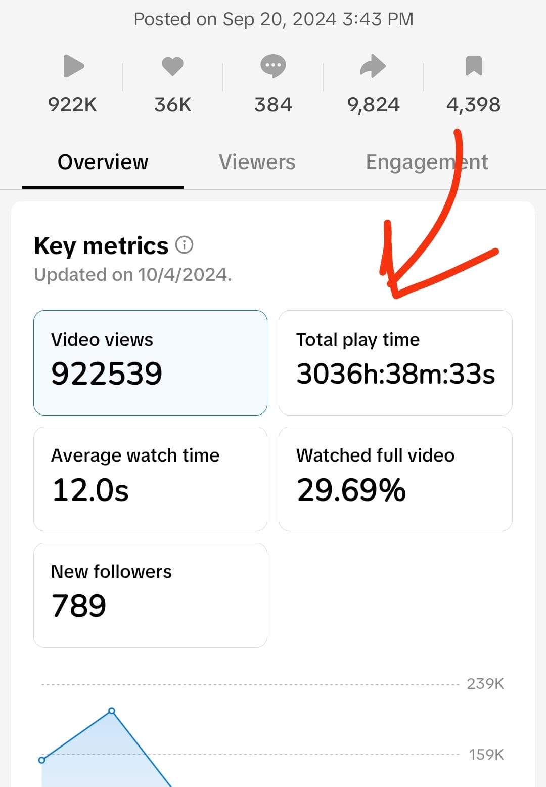This screenshot has width=546, height=787.
Task: Tap the 9,824 shares count
Action: point(373,105)
